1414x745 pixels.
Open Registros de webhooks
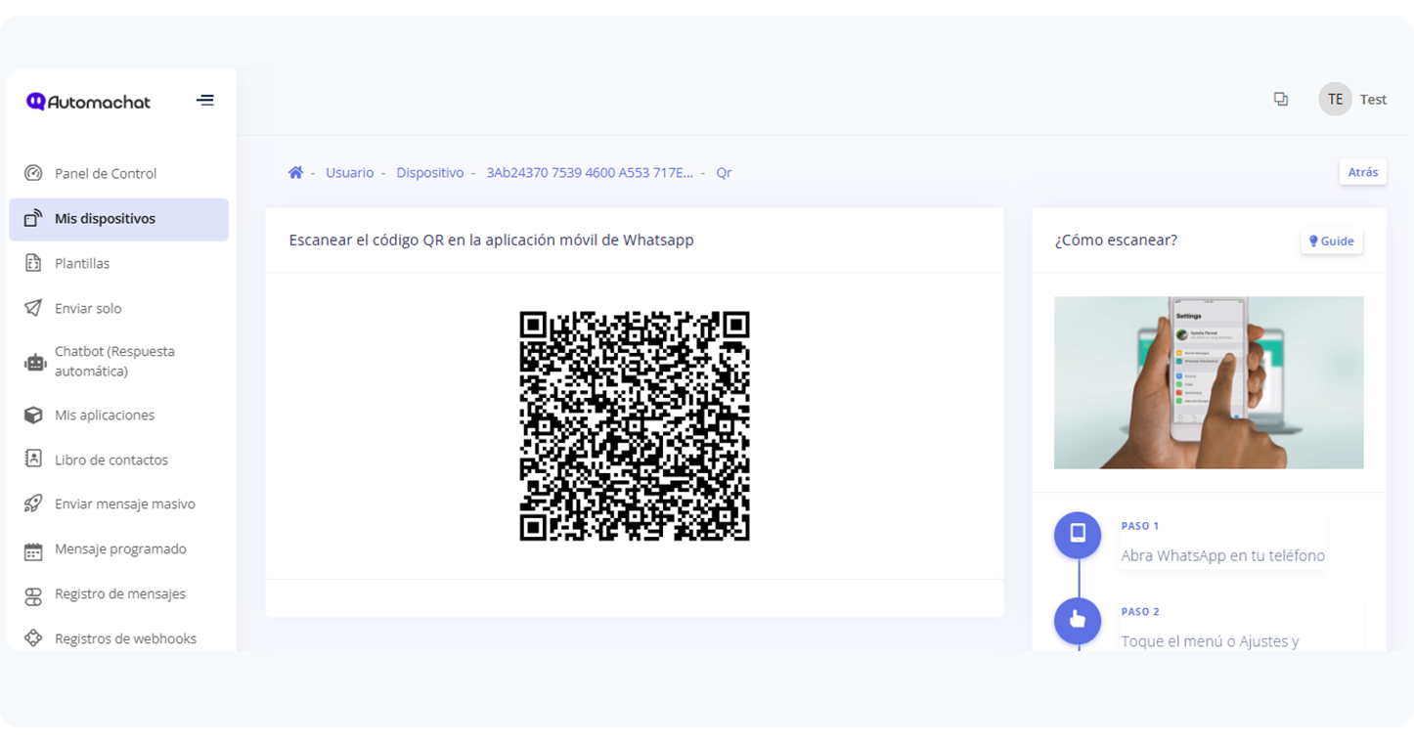tap(119, 638)
